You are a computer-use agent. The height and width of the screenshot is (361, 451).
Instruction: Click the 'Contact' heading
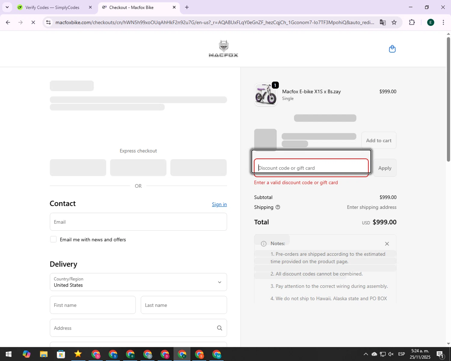[63, 204]
